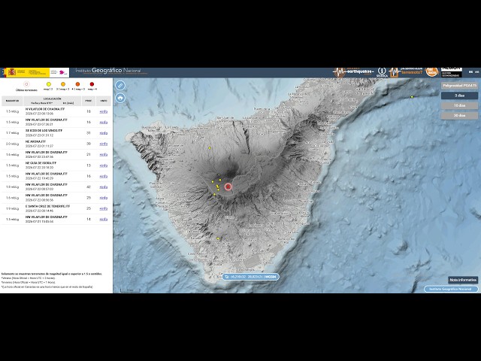Viewport: 481px width, 361px height.
Task: Toggle the Peligrosidad PGA475 layer button
Action: 459,86
